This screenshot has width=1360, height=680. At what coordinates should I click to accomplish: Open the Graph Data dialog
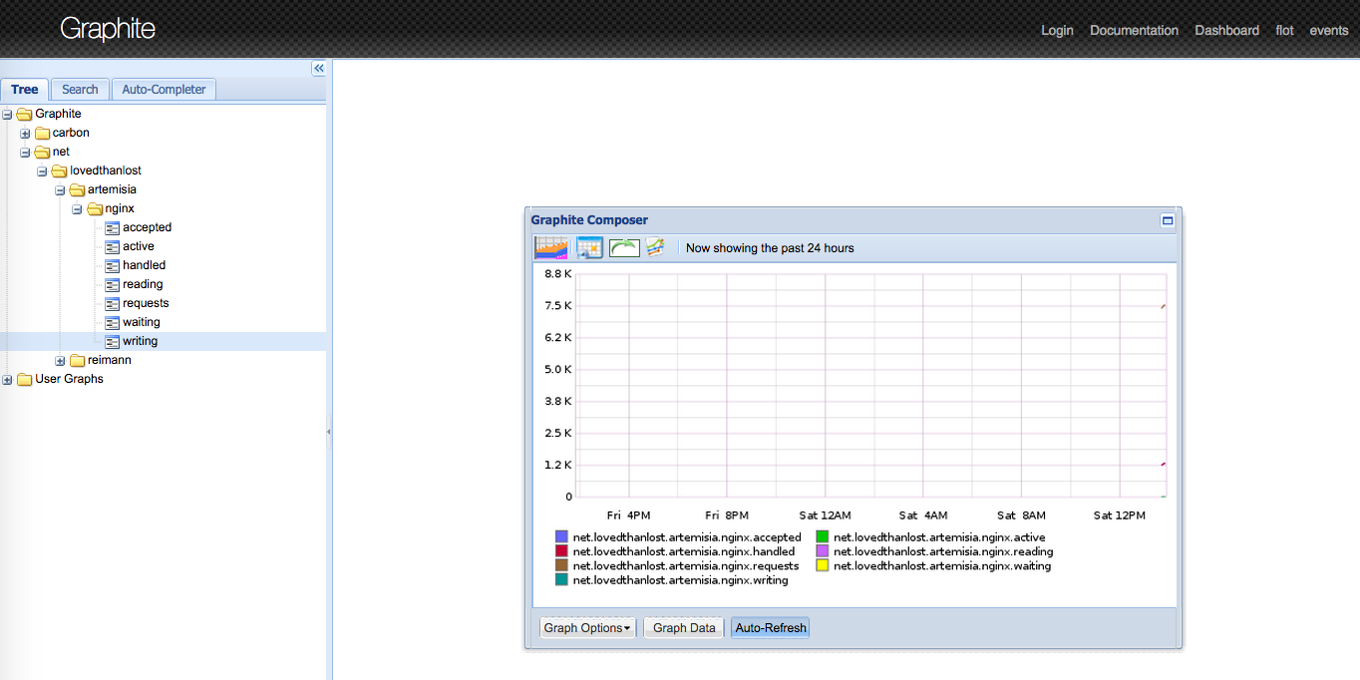[684, 628]
